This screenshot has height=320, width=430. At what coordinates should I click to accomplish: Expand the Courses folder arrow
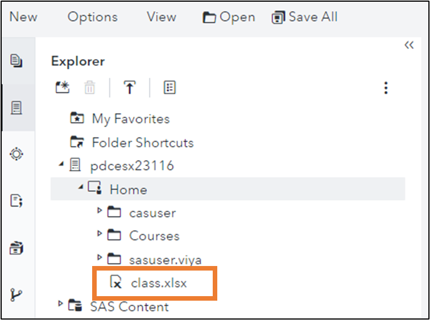point(100,234)
